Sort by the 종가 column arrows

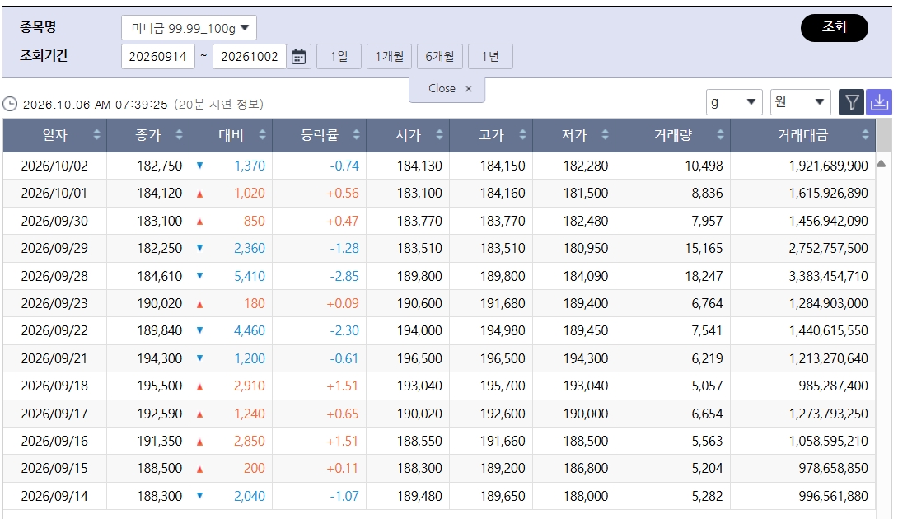click(179, 135)
